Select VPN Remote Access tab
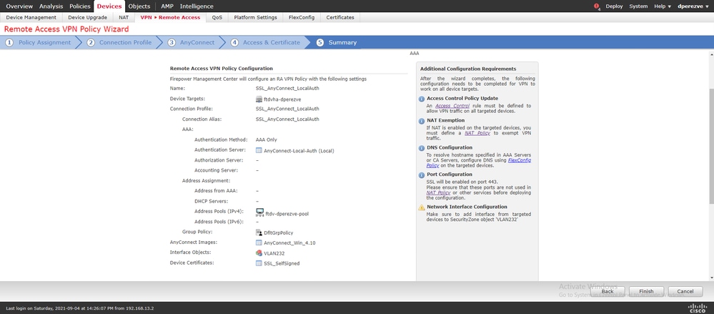714x314 pixels. (170, 17)
